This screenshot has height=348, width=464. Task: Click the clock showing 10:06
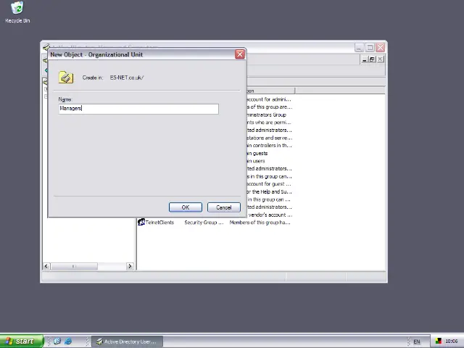point(451,341)
